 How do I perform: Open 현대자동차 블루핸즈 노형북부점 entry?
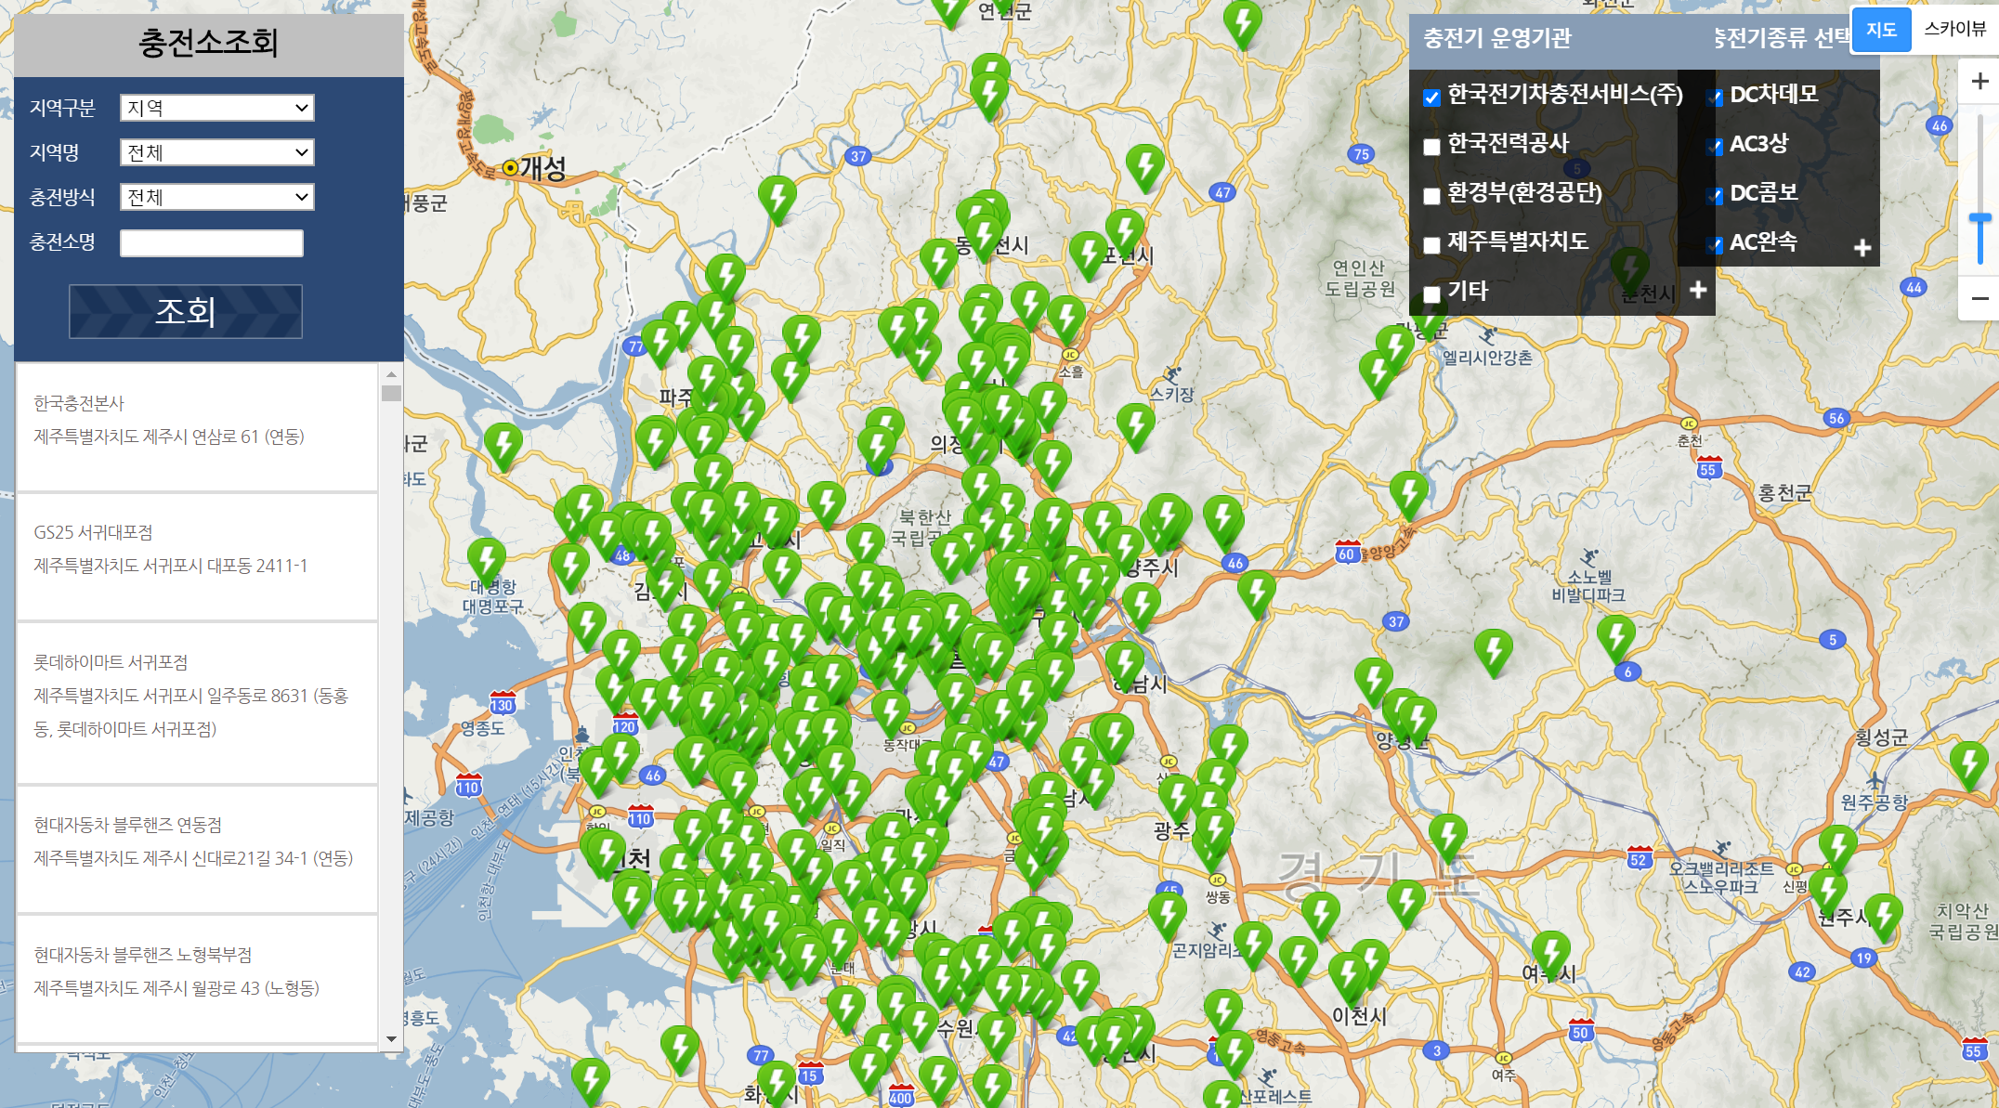click(197, 979)
